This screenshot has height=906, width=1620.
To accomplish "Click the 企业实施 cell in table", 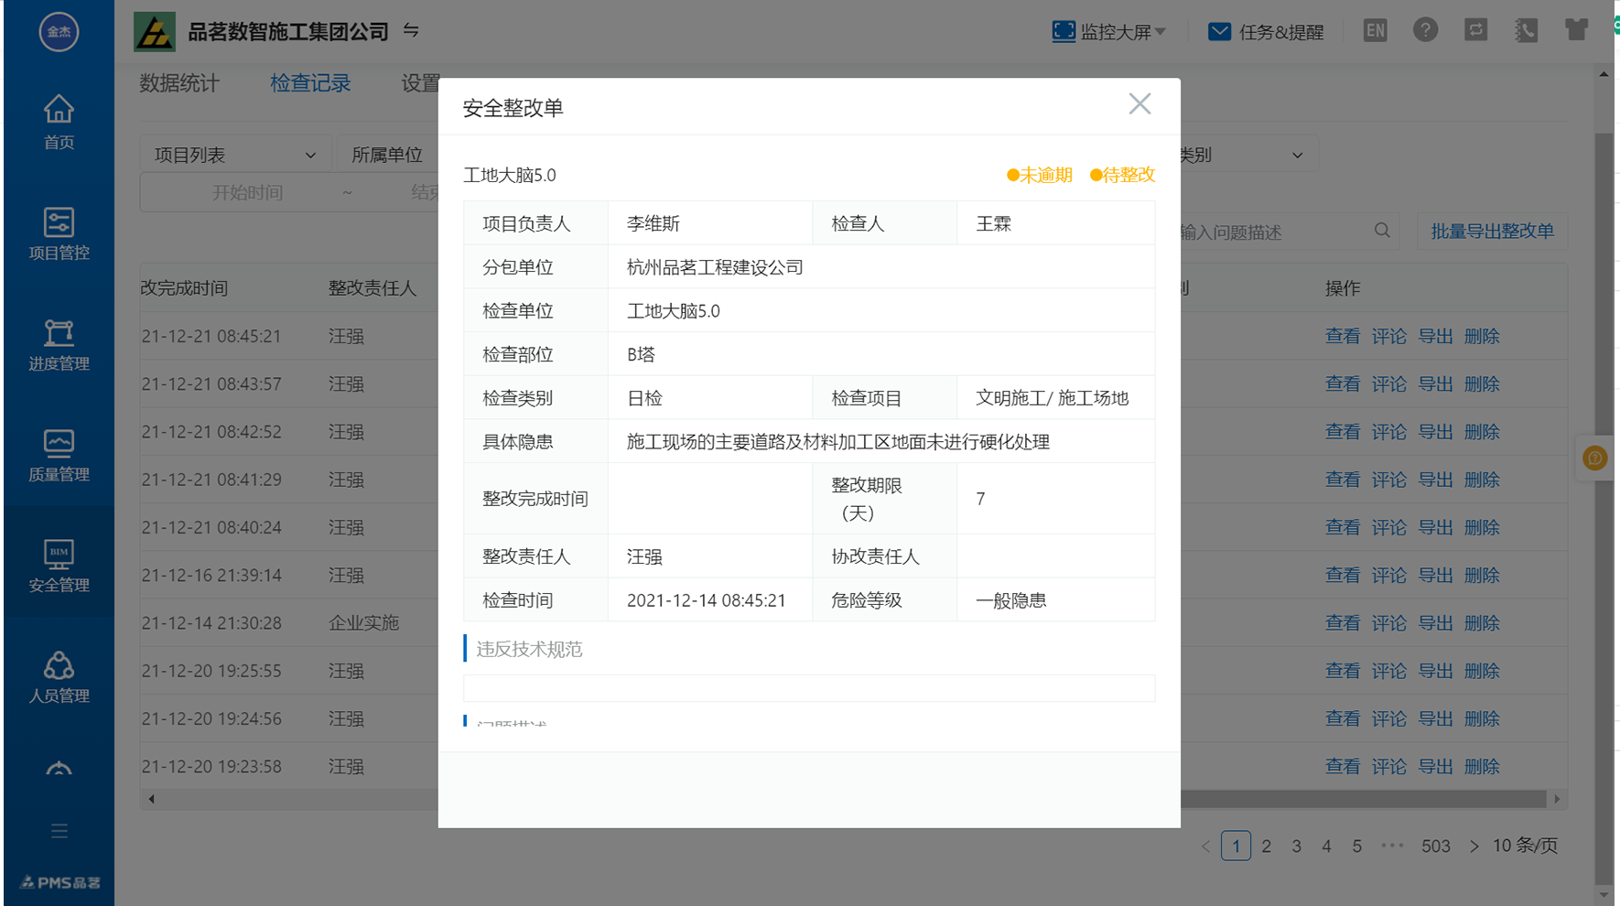I will [363, 622].
